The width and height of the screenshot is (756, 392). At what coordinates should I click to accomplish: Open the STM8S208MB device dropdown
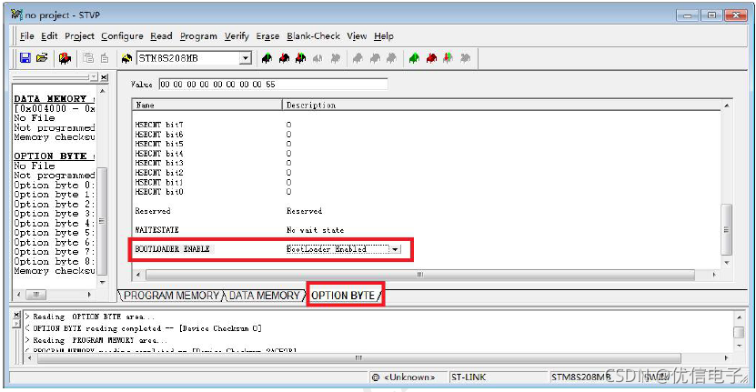pyautogui.click(x=246, y=58)
